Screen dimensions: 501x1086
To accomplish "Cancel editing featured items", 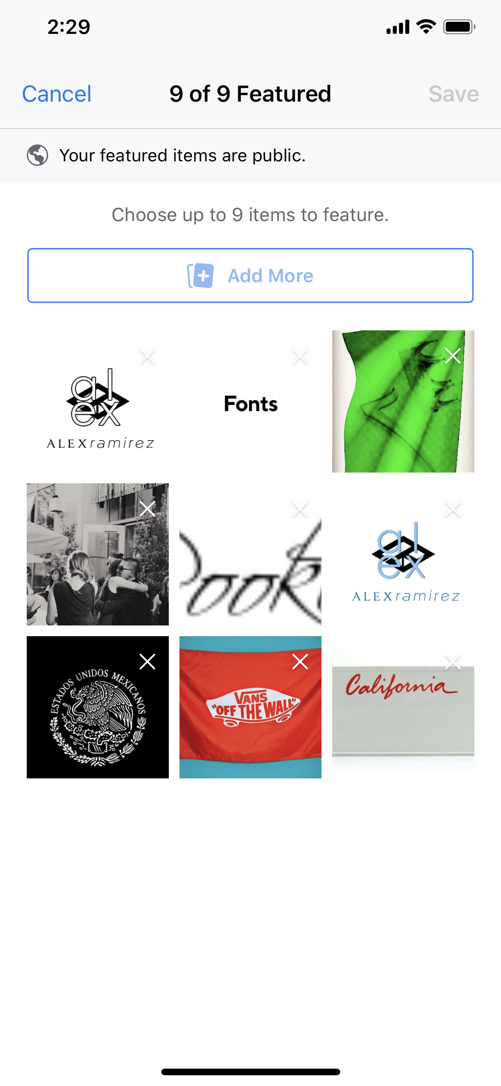I will 57,94.
